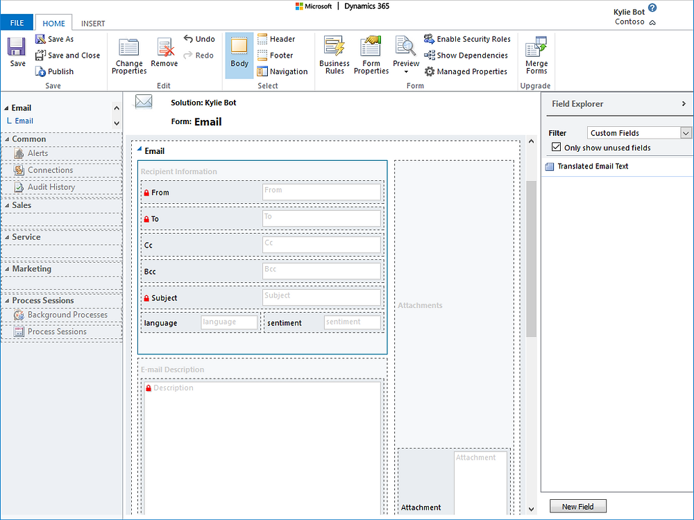
Task: Select the form Header
Action: [x=276, y=39]
